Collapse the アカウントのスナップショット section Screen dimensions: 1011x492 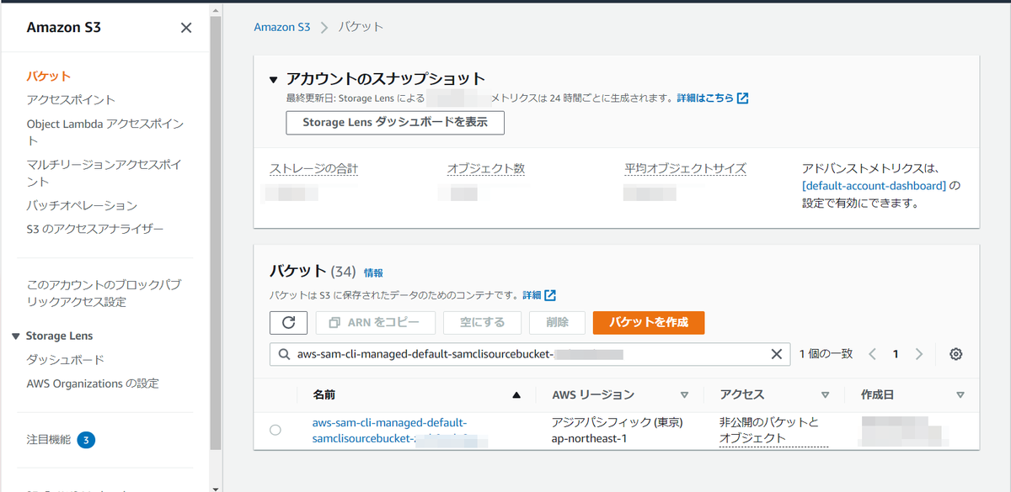pyautogui.click(x=273, y=80)
